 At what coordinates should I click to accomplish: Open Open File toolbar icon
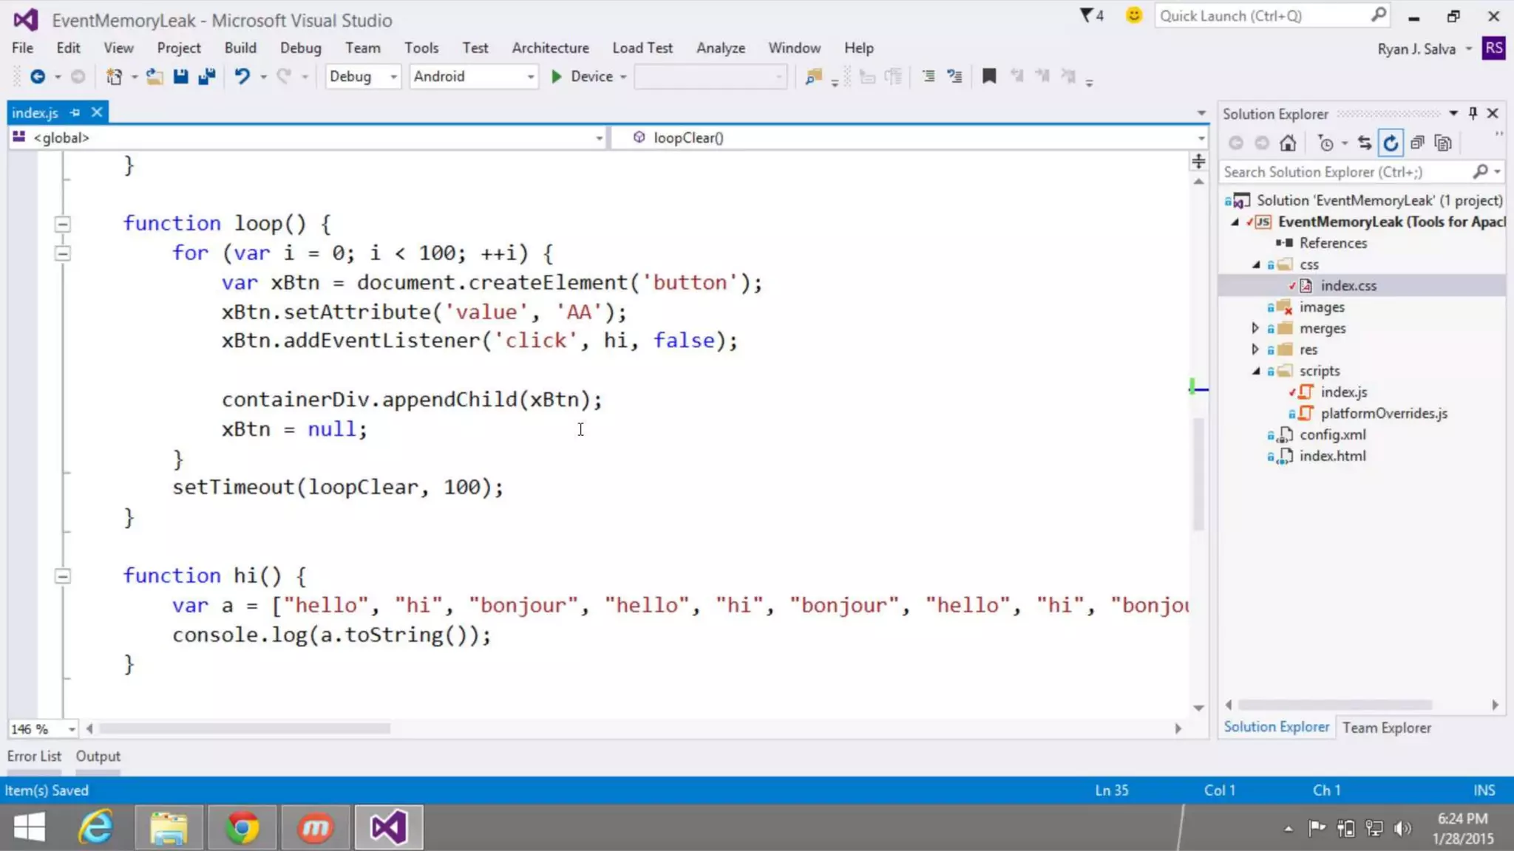pyautogui.click(x=155, y=76)
